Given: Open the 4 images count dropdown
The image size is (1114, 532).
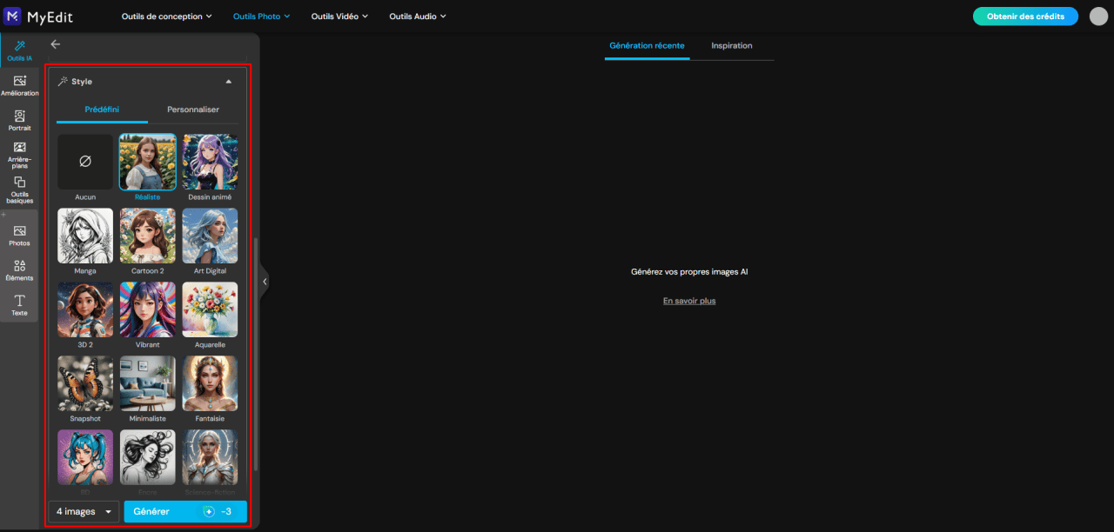Looking at the screenshot, I should pyautogui.click(x=84, y=511).
